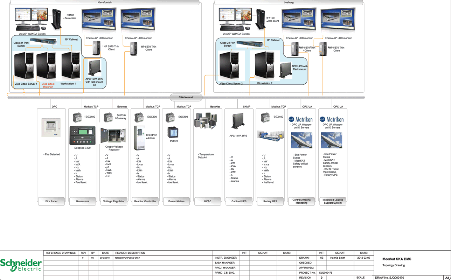Click the Voltage Regulator label
451x280 pixels.
pyautogui.click(x=114, y=201)
